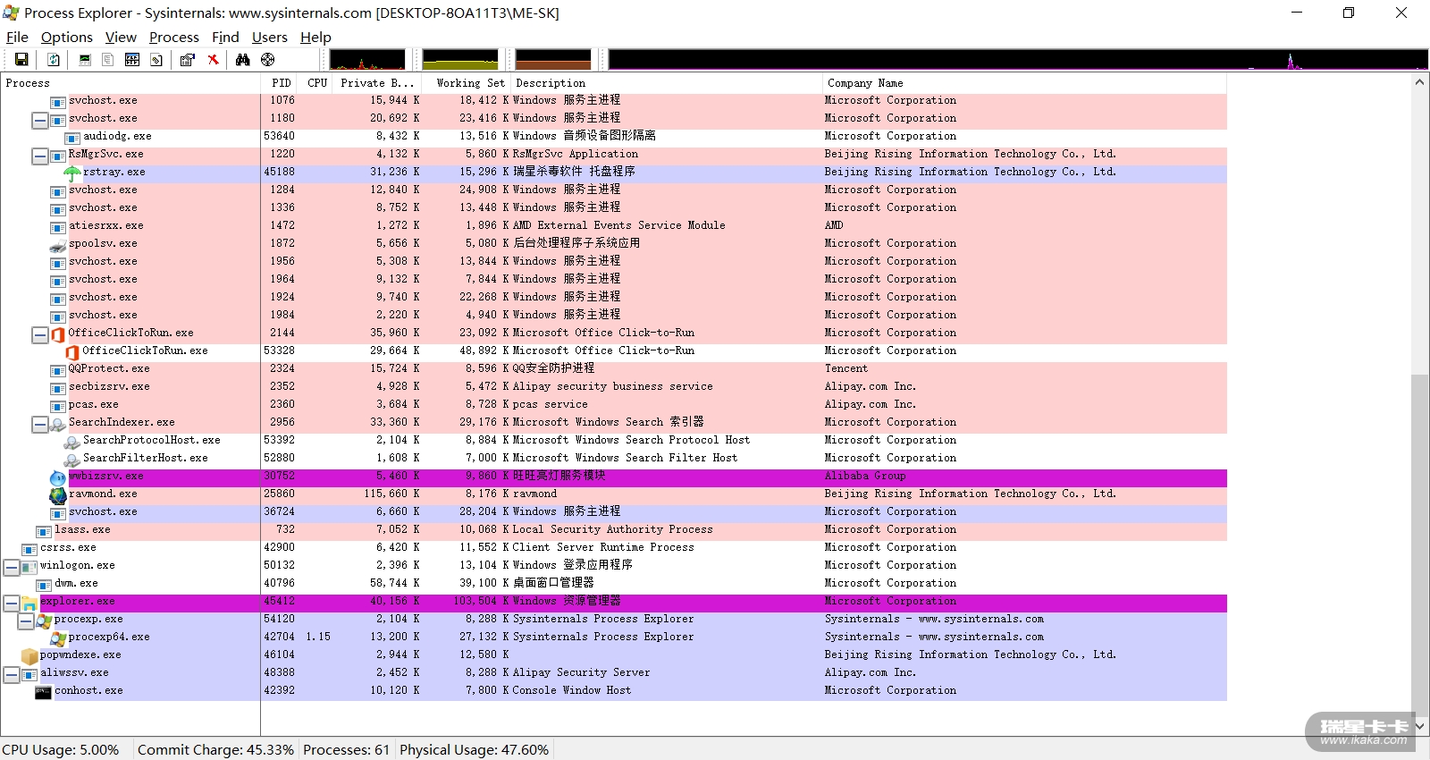Collapse the RsMgrSvc.exe tree node

click(x=40, y=156)
